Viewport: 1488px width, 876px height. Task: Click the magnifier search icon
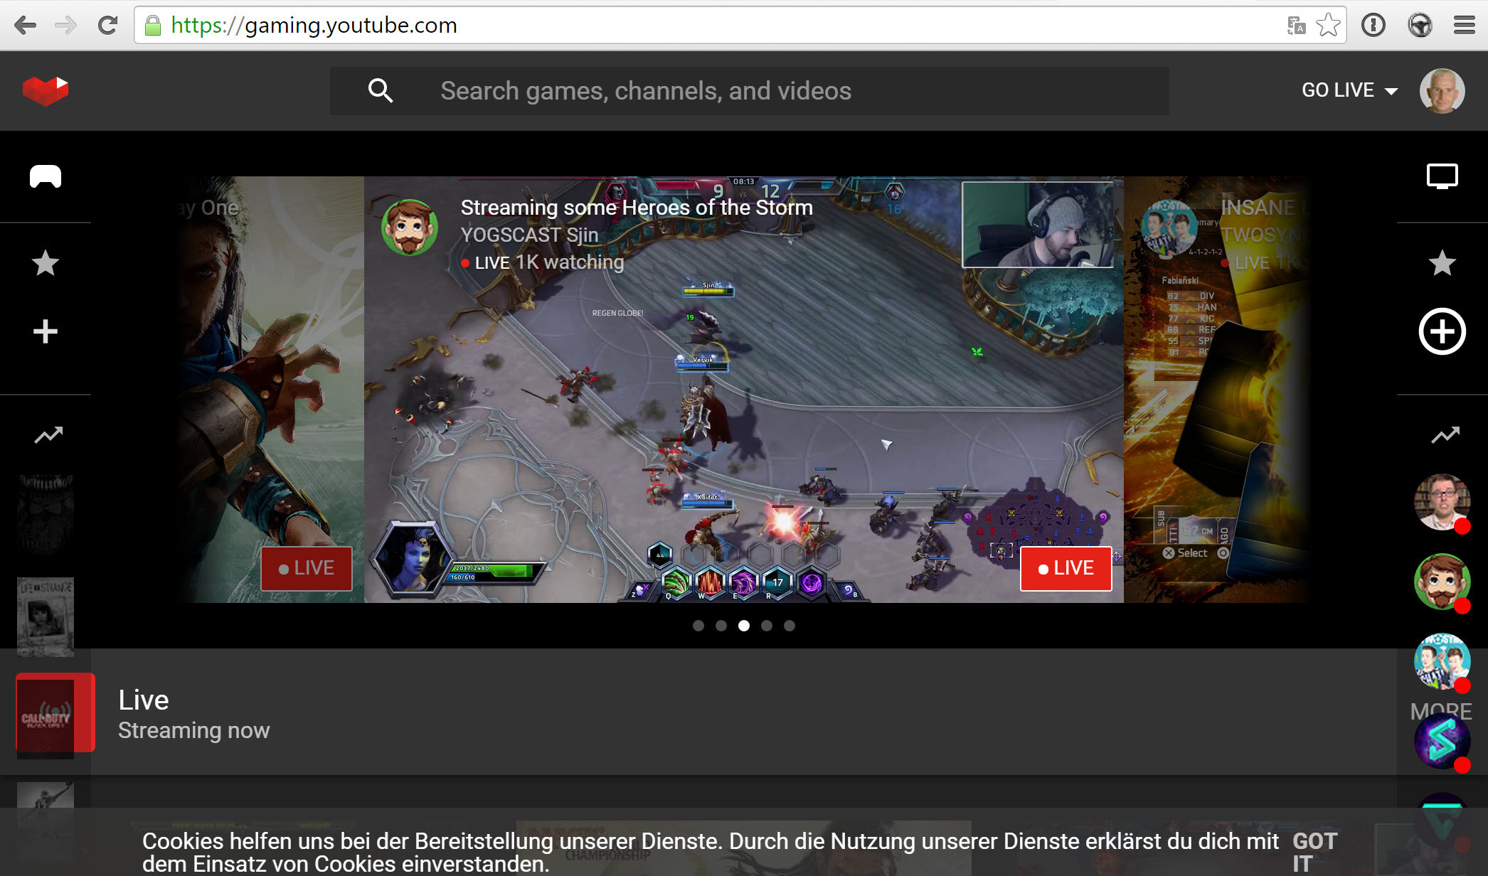pyautogui.click(x=381, y=91)
